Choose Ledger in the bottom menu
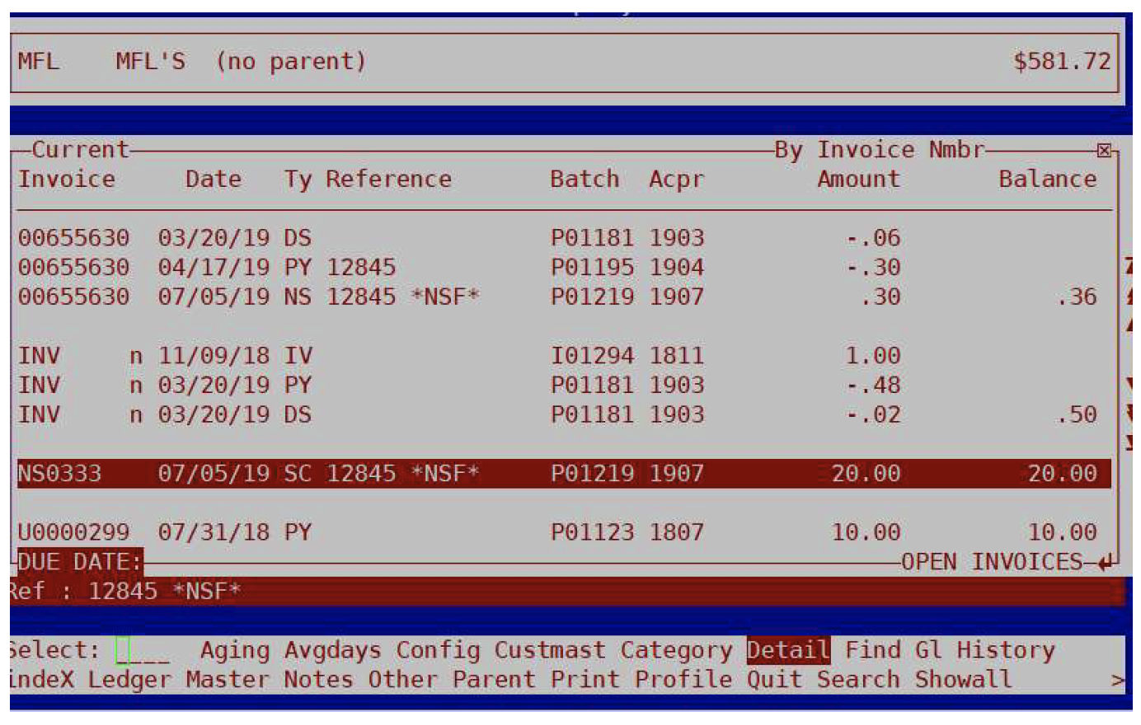The height and width of the screenshot is (725, 1141). tap(129, 680)
